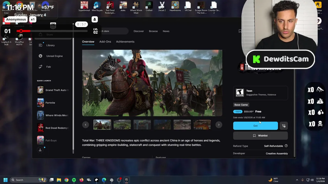The image size is (328, 184).
Task: Select fifth screenshot thumbnail in carousel
Action: [x=182, y=125]
